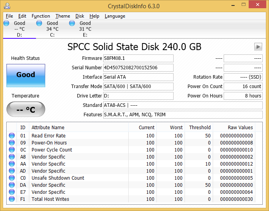Close the CrystalDiskInfo window
The width and height of the screenshot is (269, 211).
pyautogui.click(x=257, y=4)
